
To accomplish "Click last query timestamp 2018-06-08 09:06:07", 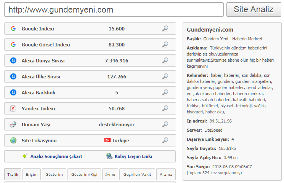I will [x=232, y=167].
